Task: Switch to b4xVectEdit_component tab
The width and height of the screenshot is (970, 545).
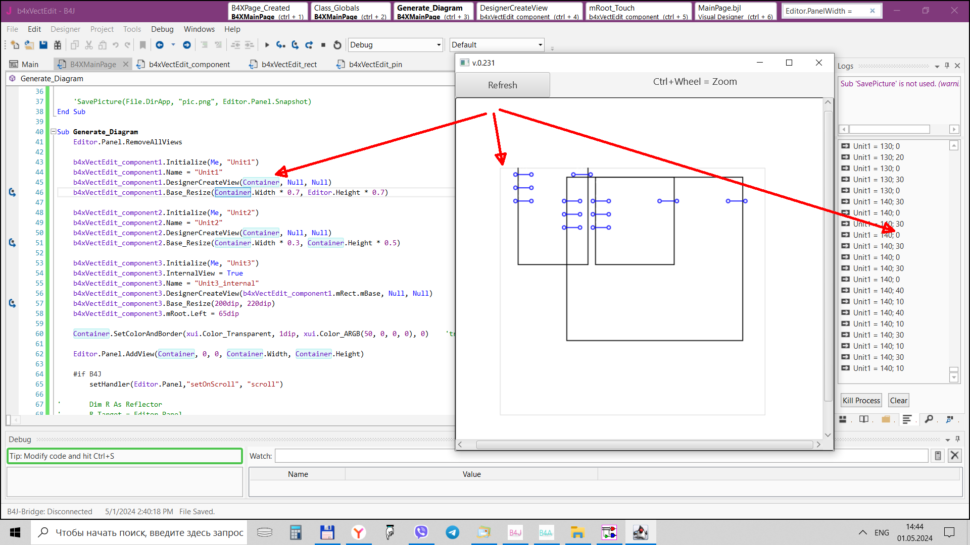Action: [183, 65]
